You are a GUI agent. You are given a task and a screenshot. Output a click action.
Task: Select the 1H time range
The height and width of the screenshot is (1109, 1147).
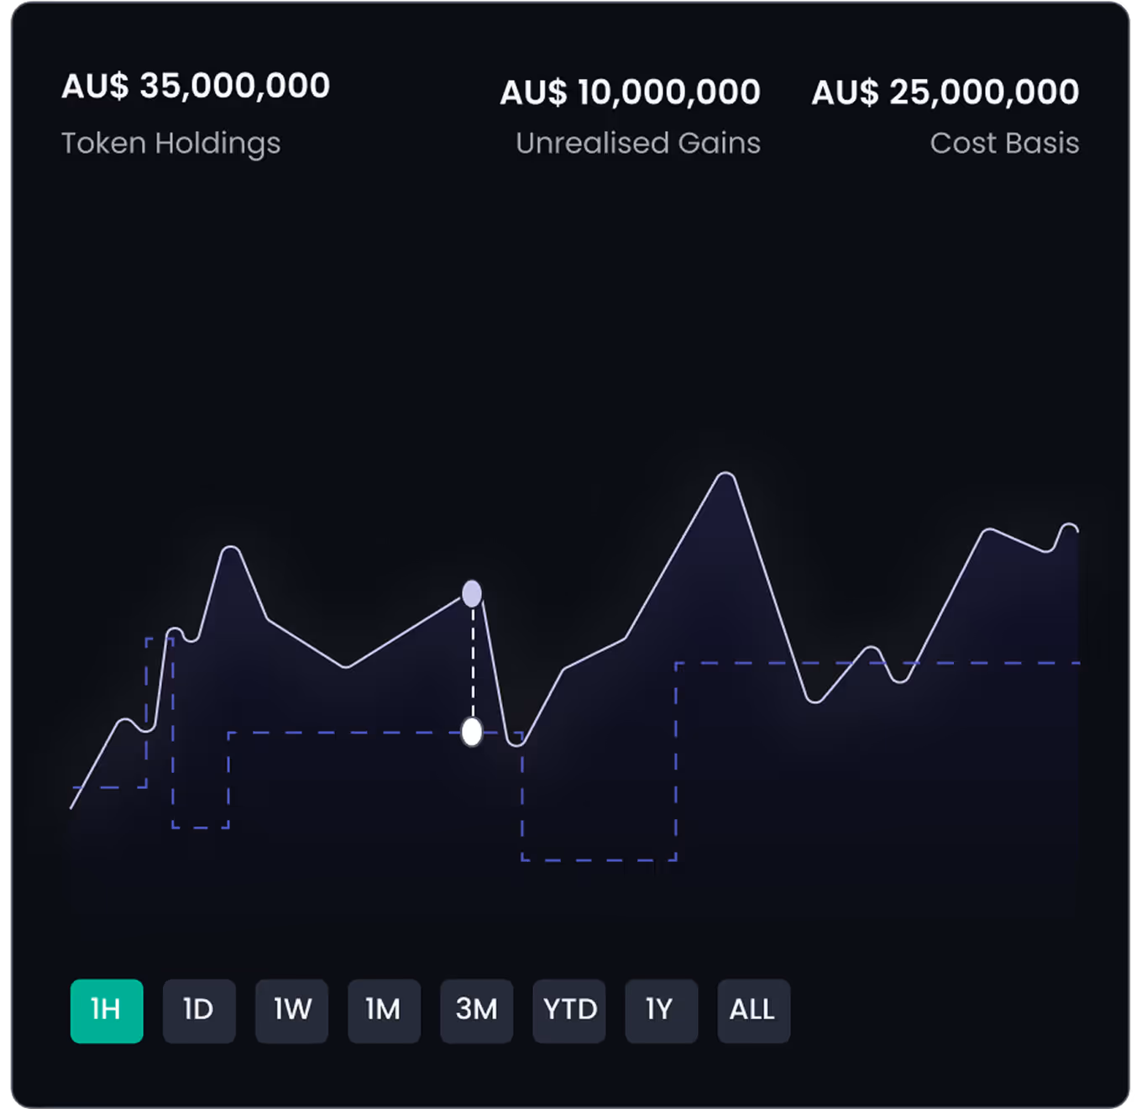tap(107, 1012)
